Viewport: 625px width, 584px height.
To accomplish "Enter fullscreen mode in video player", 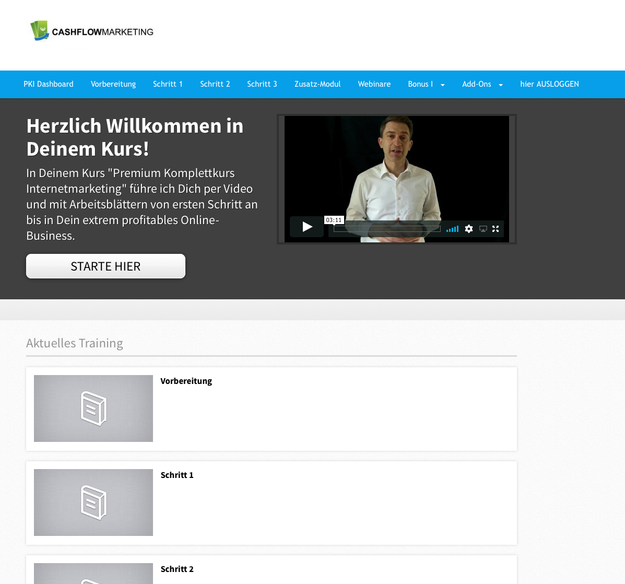I will [496, 229].
